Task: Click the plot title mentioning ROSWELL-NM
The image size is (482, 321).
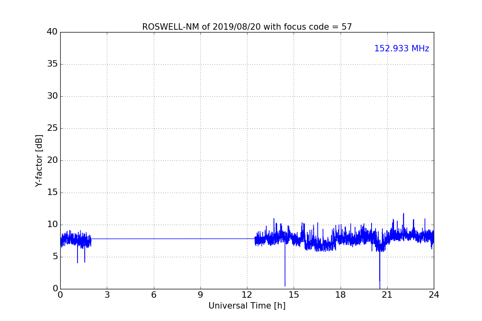Action: 247,27
